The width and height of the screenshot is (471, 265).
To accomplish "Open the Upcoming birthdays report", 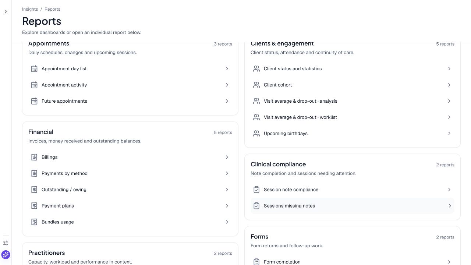I will (x=353, y=134).
